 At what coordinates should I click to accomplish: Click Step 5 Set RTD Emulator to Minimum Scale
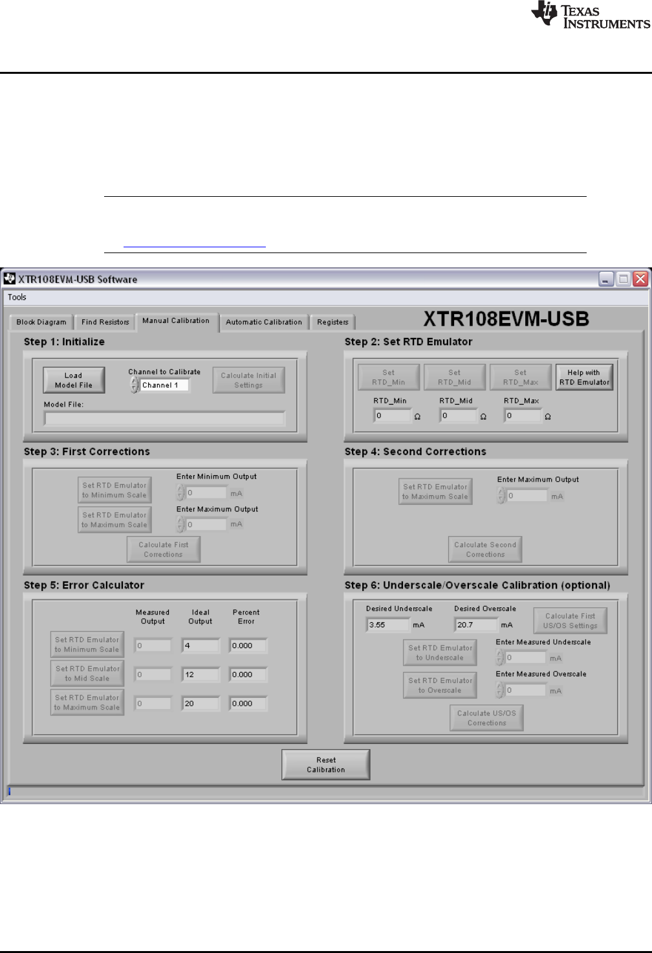click(87, 645)
